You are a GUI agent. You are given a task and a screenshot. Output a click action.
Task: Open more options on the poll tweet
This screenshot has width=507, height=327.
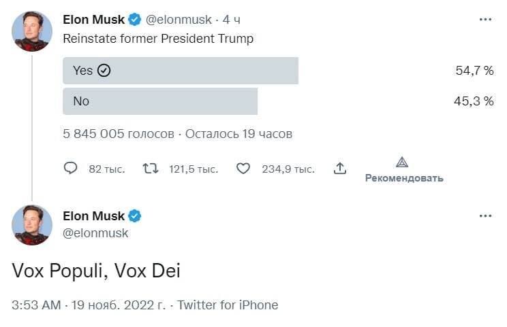485,20
